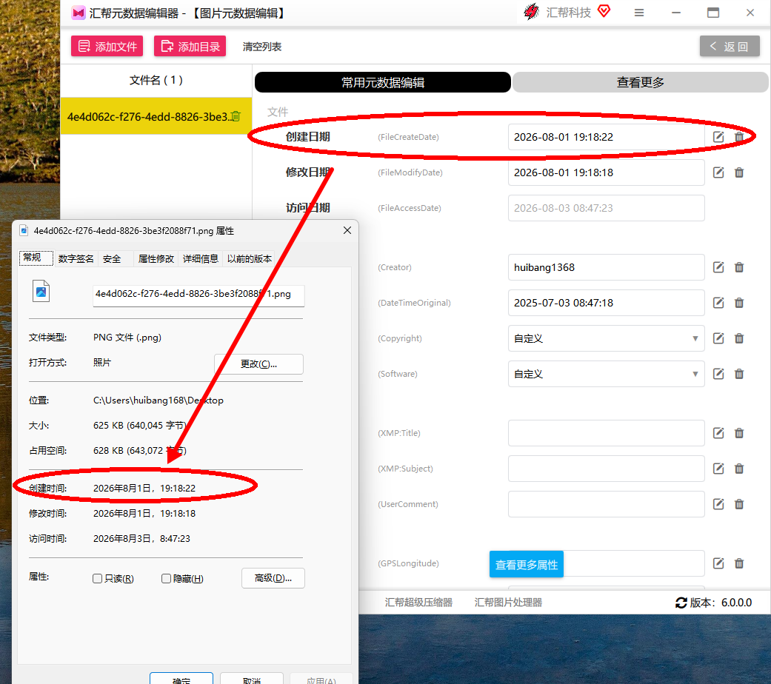Open the 数字签名 tab

(x=76, y=258)
